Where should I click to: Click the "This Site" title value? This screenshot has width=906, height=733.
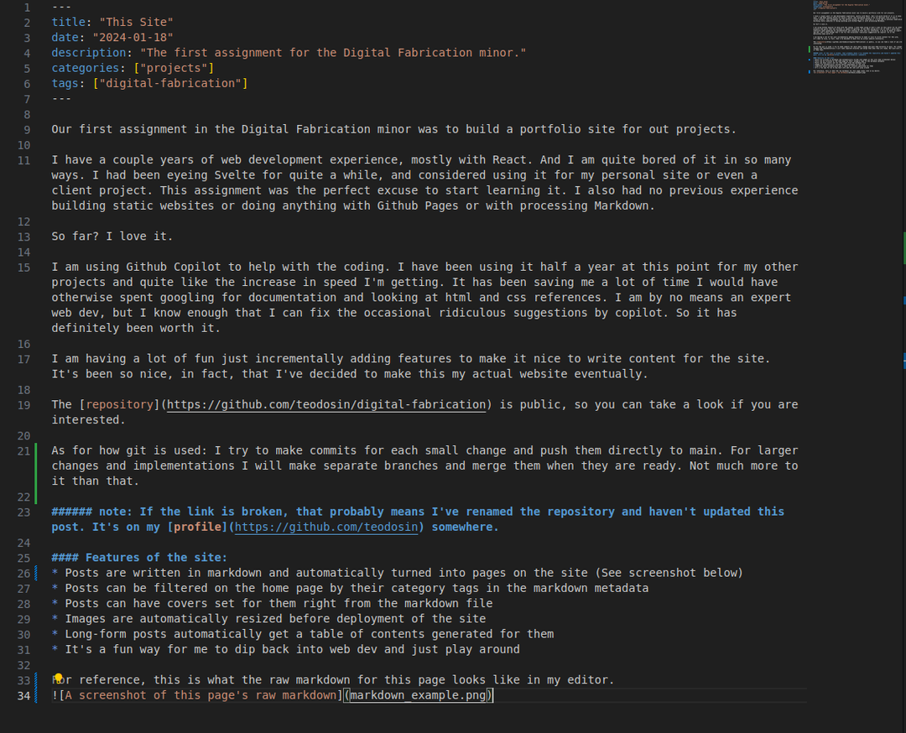[x=137, y=23]
